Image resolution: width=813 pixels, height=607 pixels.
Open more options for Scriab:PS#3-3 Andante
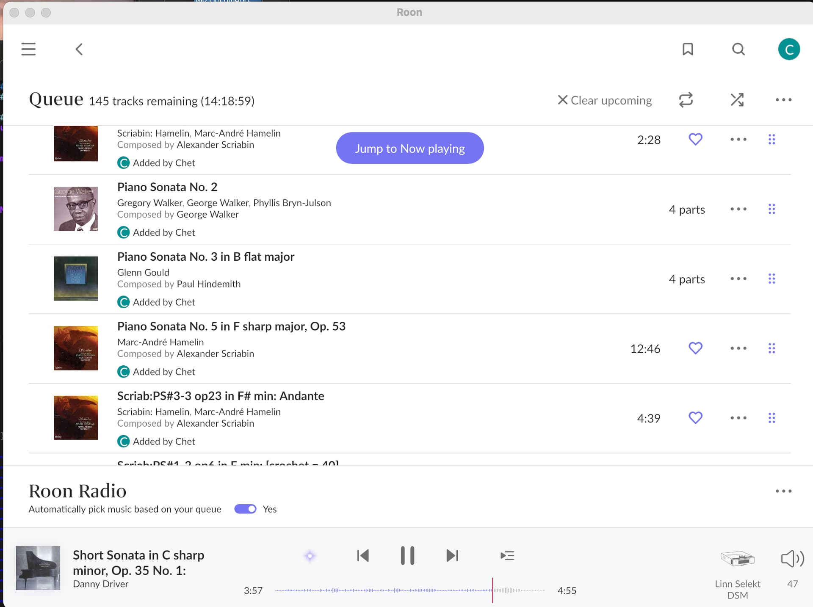(738, 418)
